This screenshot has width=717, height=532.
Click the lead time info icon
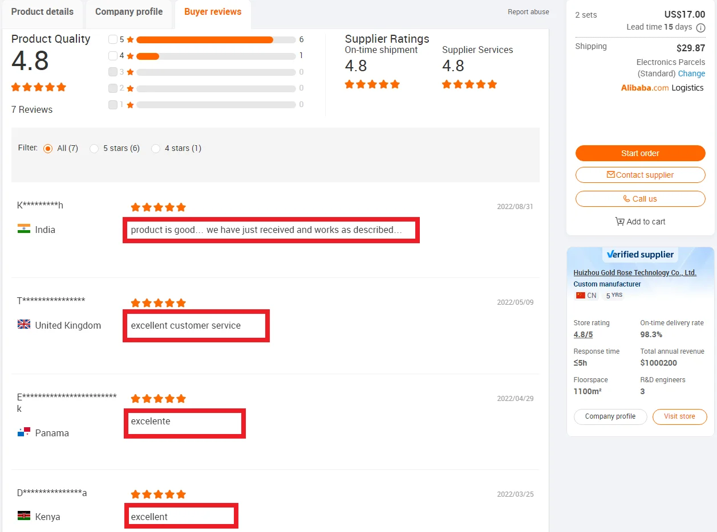[701, 27]
